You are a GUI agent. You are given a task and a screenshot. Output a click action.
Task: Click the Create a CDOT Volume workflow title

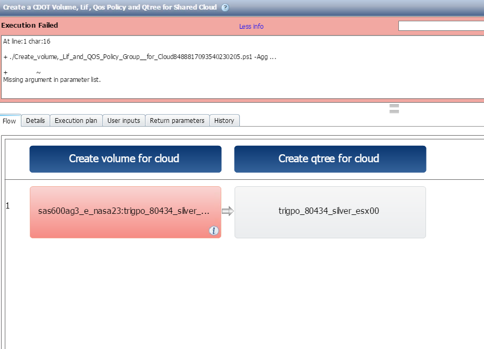(110, 7)
